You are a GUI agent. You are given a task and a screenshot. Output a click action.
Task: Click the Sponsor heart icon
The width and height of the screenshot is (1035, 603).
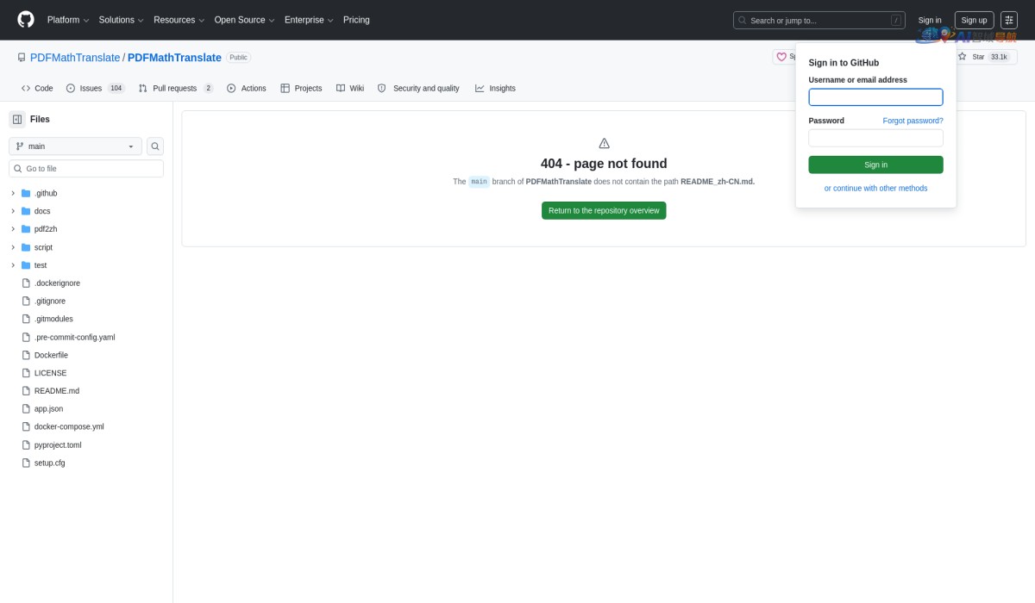[x=781, y=57]
